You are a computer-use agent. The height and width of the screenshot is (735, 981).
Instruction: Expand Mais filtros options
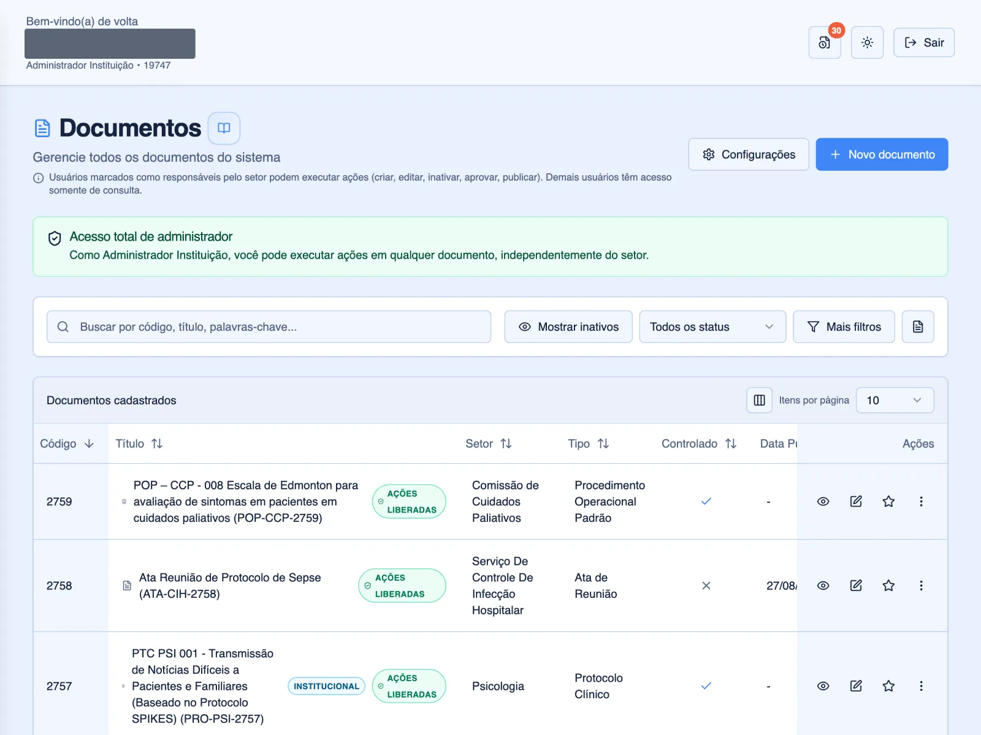pos(844,326)
